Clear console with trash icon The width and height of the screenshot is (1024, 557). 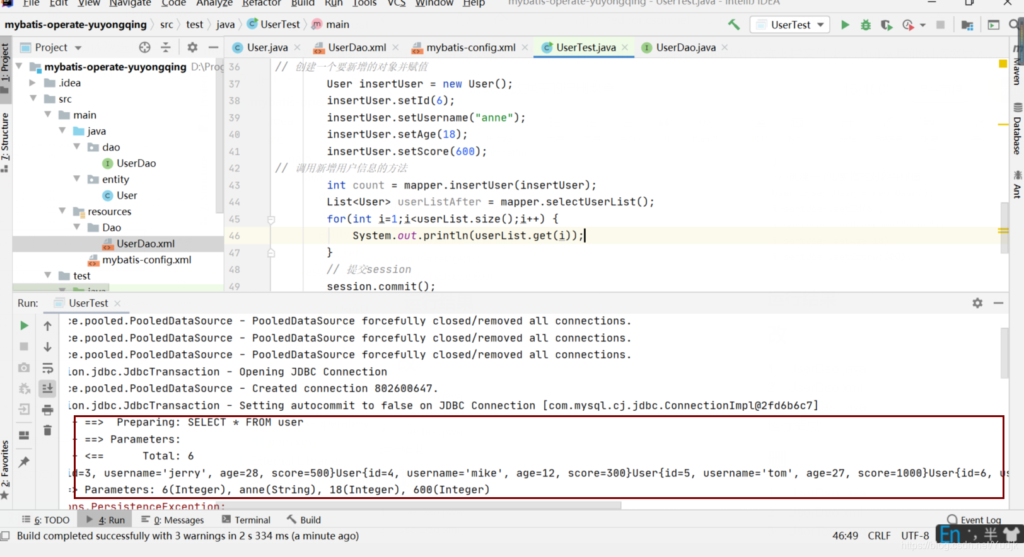(x=47, y=430)
